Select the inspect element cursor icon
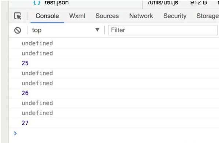 [18, 16]
